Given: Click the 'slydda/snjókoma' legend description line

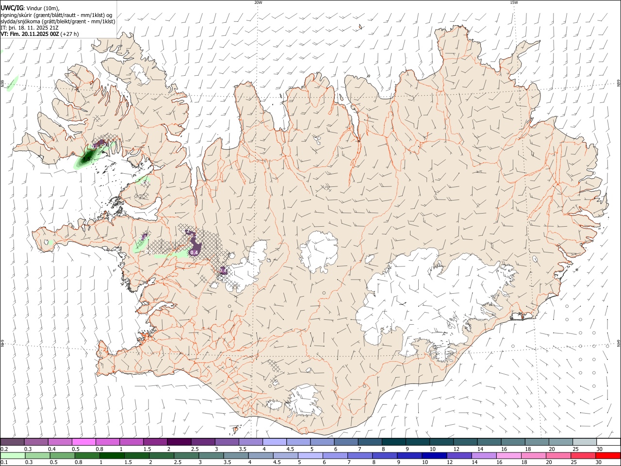Looking at the screenshot, I should pos(58,21).
